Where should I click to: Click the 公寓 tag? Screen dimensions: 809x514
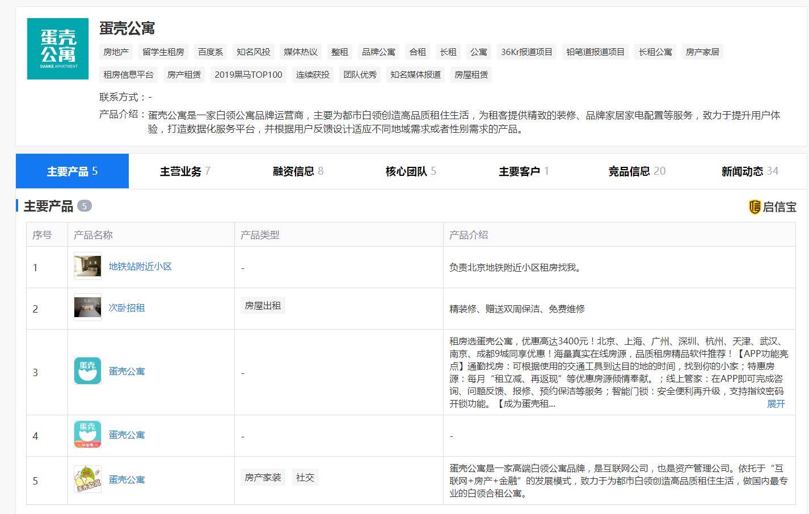coord(479,52)
